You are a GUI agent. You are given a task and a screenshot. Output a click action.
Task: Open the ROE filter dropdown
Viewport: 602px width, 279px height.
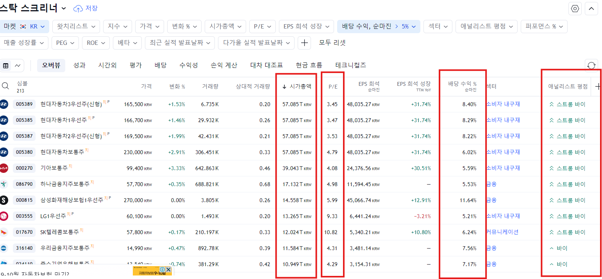point(96,43)
